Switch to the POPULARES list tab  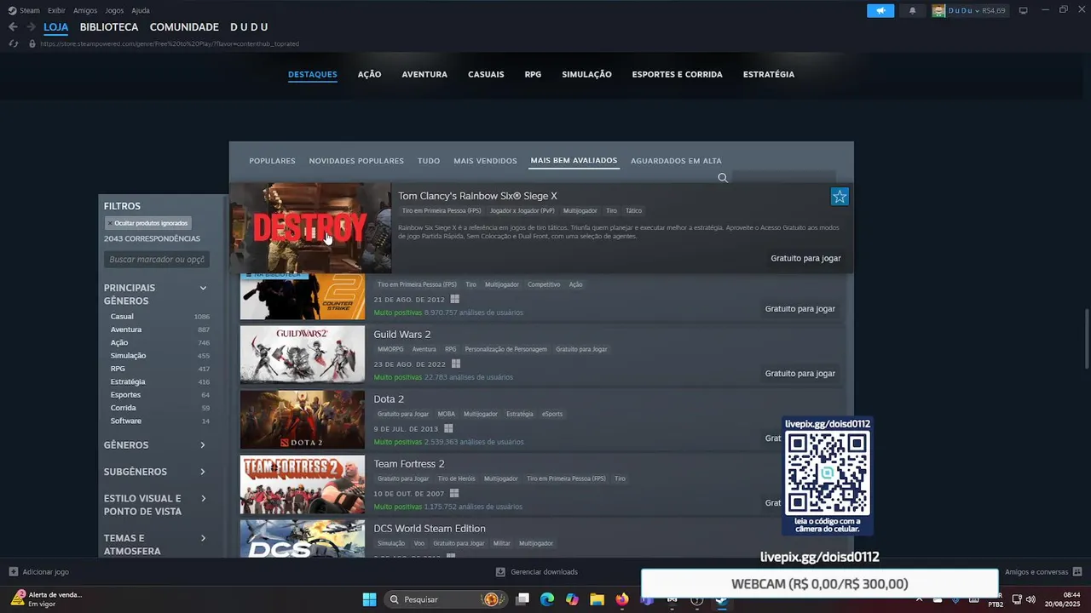[x=272, y=161]
